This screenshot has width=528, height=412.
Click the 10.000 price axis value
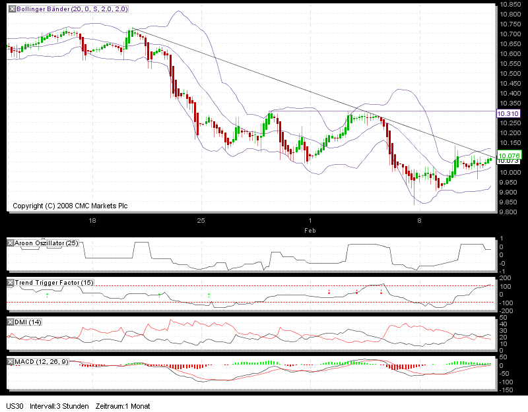(510, 172)
